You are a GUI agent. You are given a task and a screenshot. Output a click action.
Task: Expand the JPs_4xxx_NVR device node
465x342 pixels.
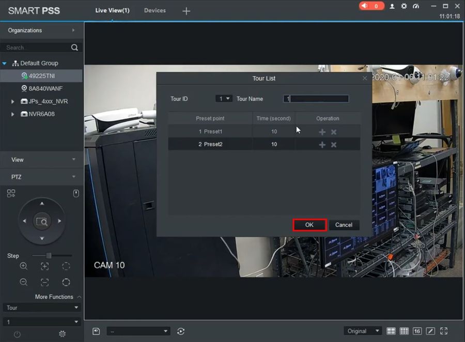pyautogui.click(x=13, y=102)
